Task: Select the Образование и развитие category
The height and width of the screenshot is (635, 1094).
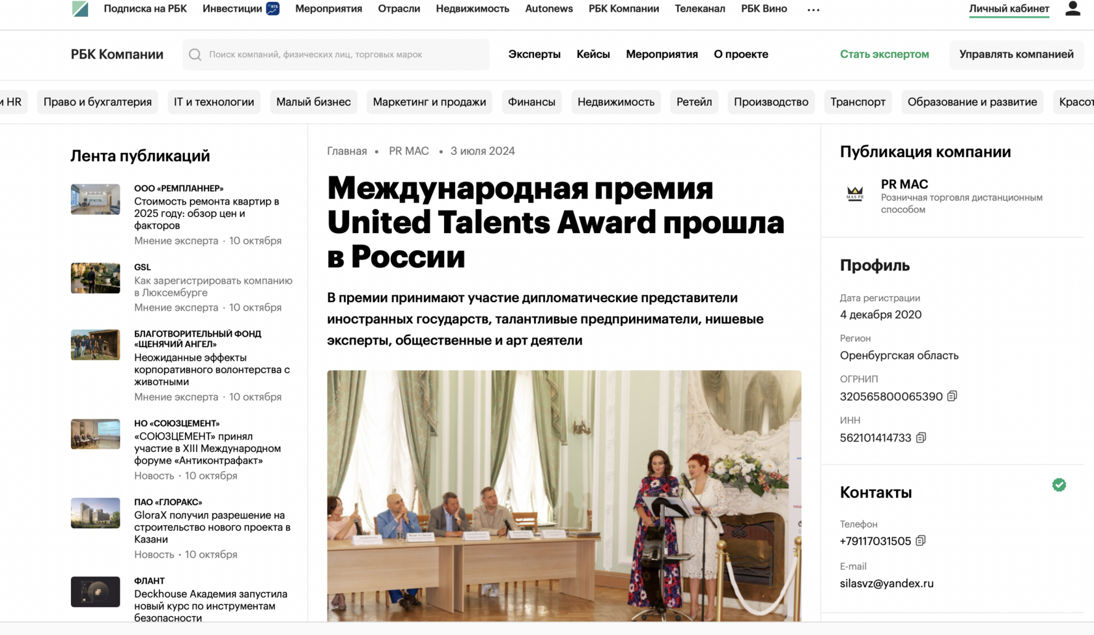Action: pos(972,102)
